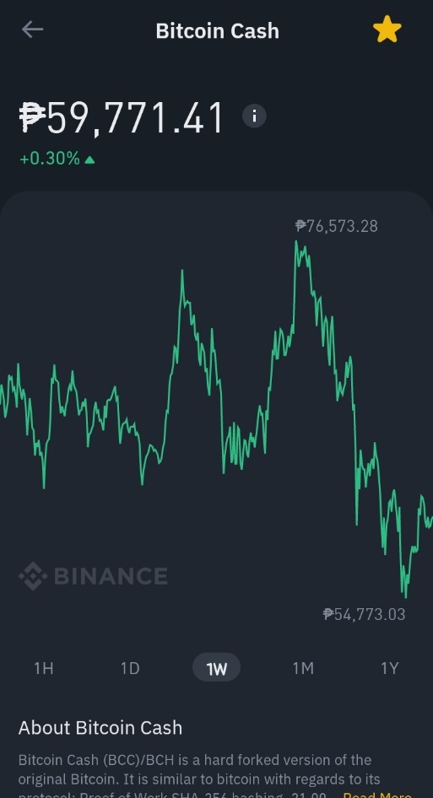Tap the green up-triangle next to +0.30%
The image size is (433, 798).
pyautogui.click(x=89, y=160)
